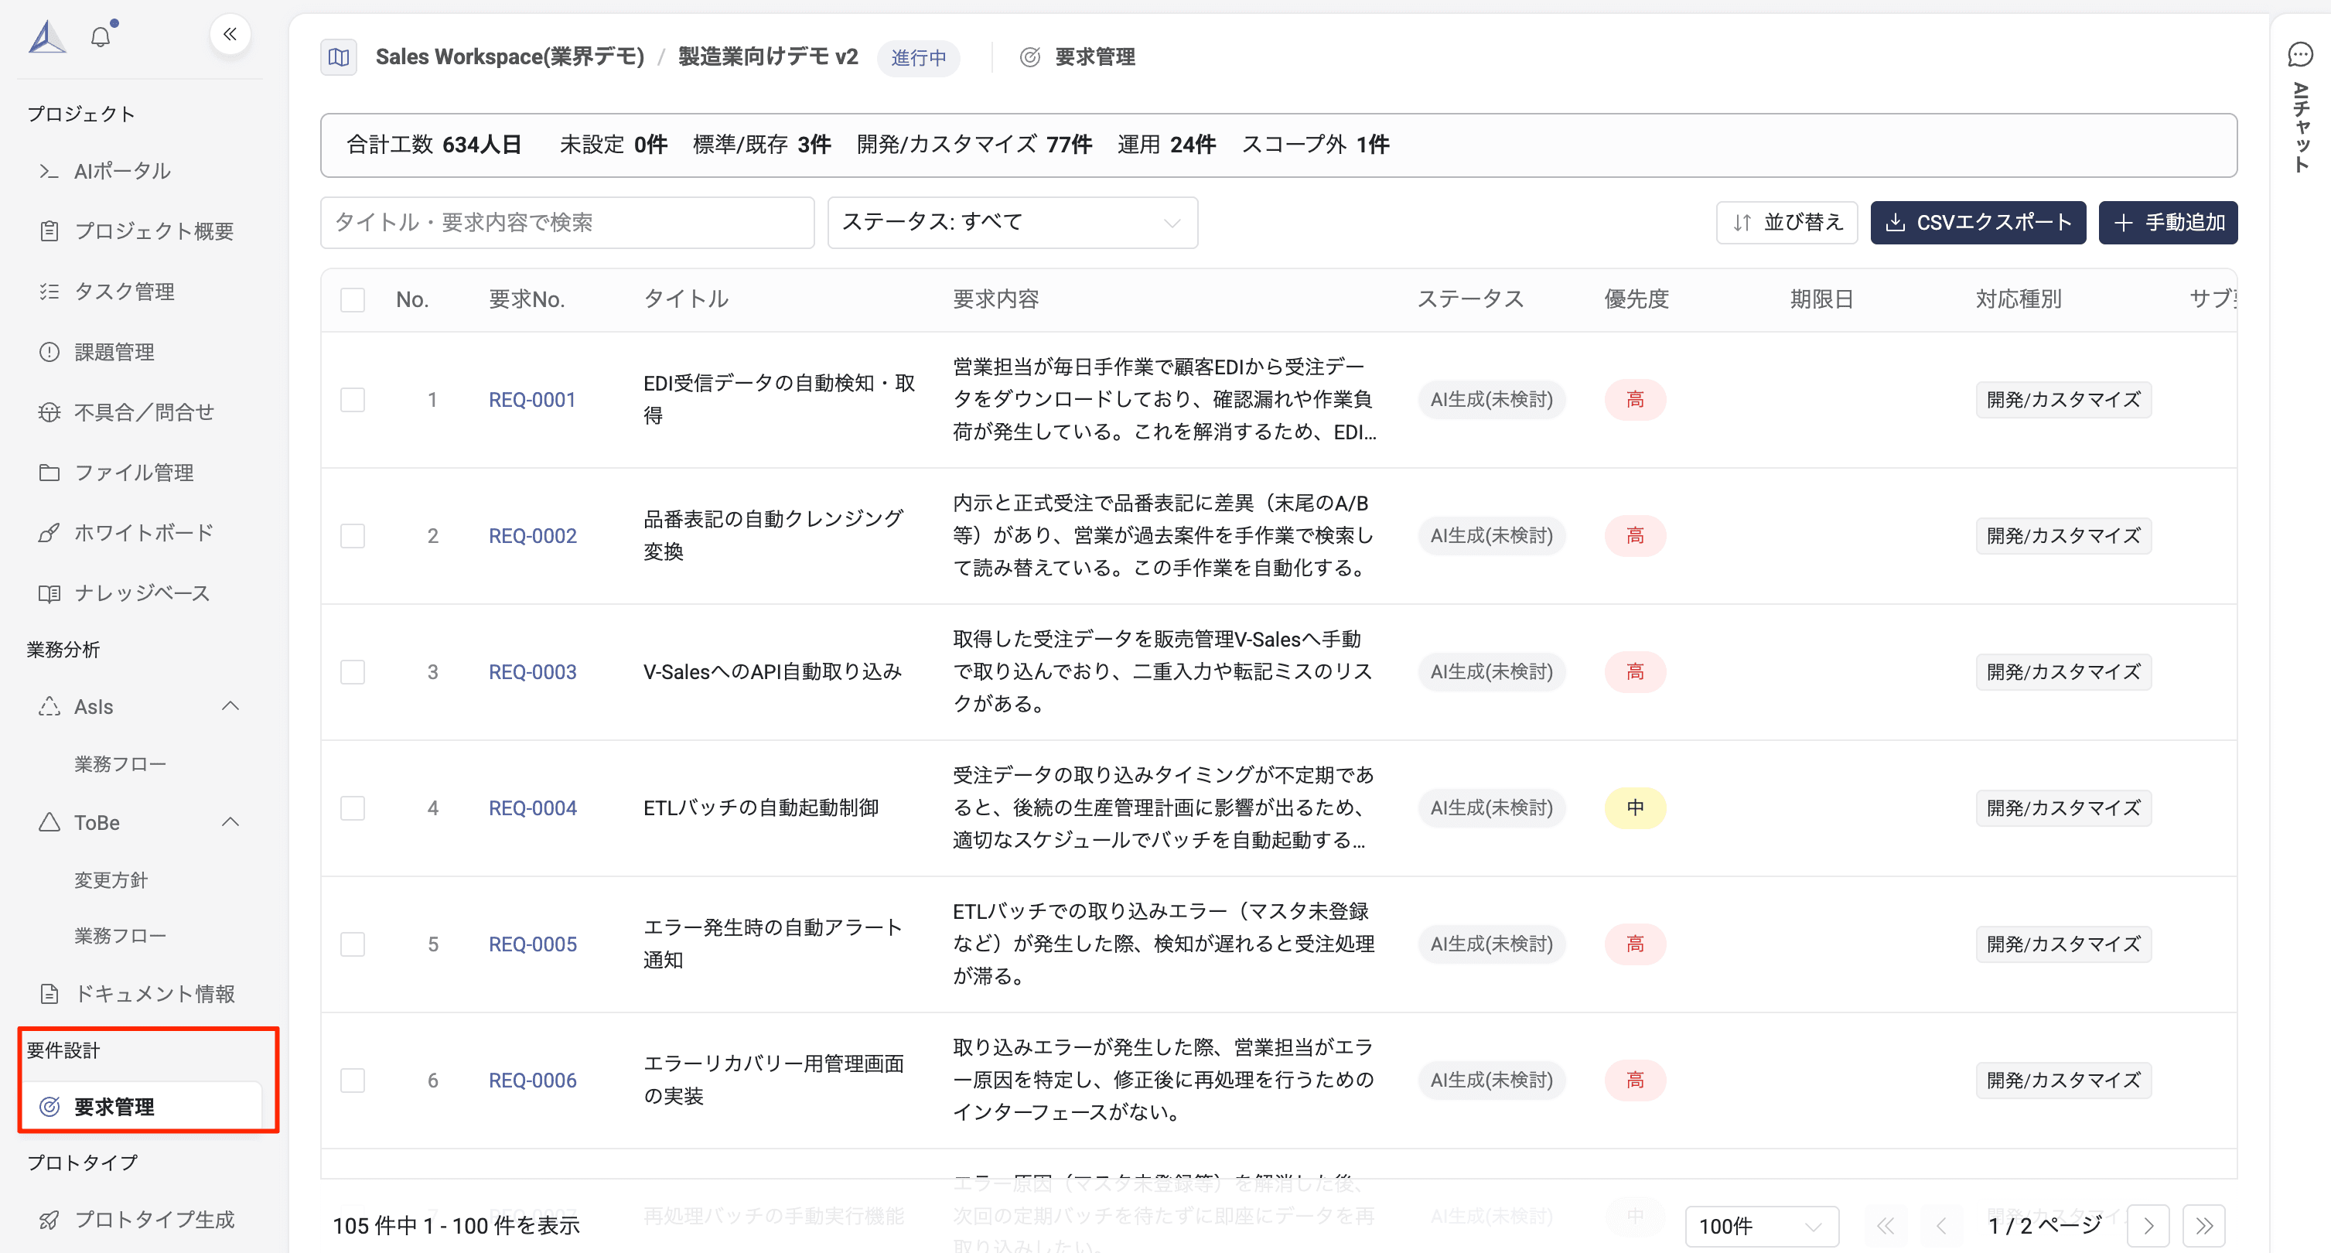Image resolution: width=2331 pixels, height=1253 pixels.
Task: Open the Sales Workspace(業界デモ) breadcrumb
Action: pyautogui.click(x=510, y=57)
